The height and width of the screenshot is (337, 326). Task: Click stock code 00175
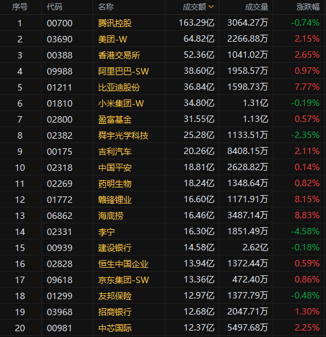(60, 151)
